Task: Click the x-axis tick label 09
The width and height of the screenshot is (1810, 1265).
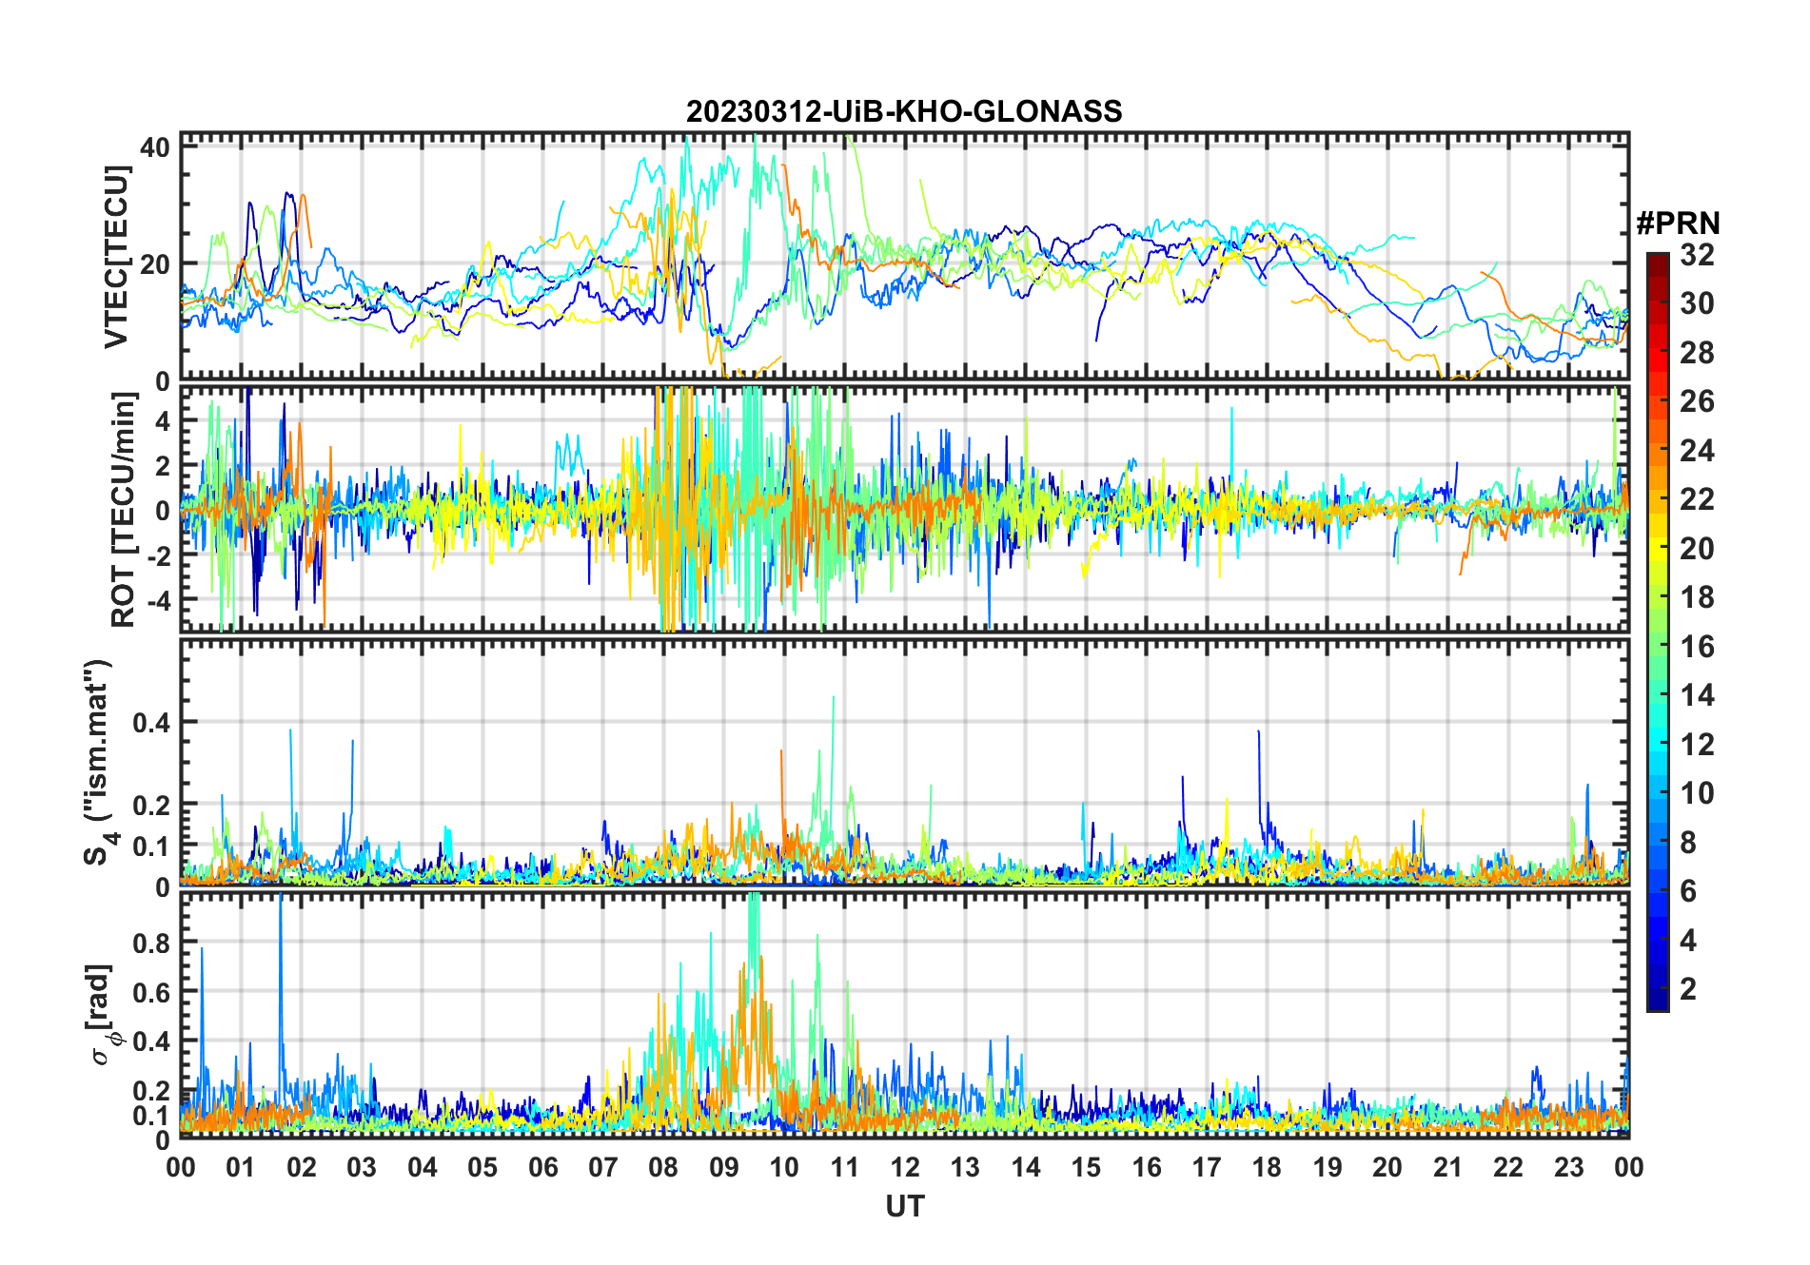Action: (x=723, y=1167)
